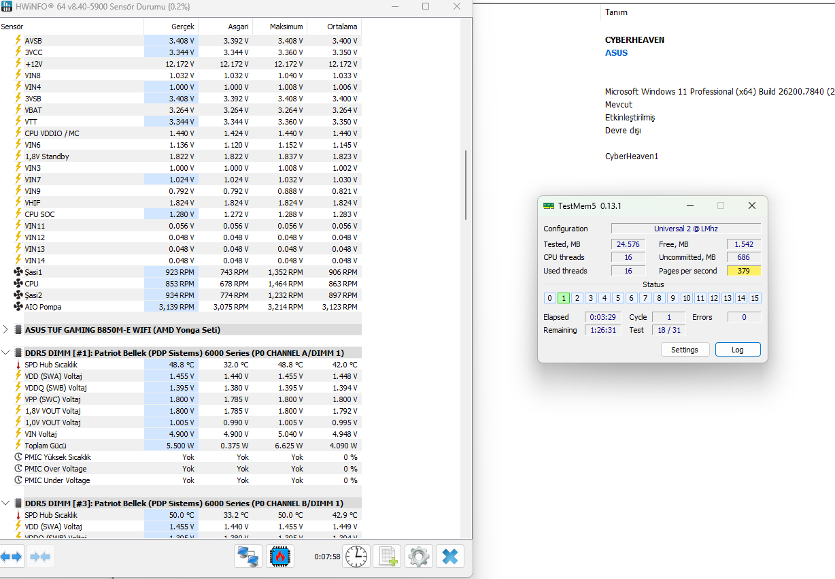Image resolution: width=835 pixels, height=579 pixels.
Task: Click the TestMem5 Configuration field
Action: tap(686, 229)
